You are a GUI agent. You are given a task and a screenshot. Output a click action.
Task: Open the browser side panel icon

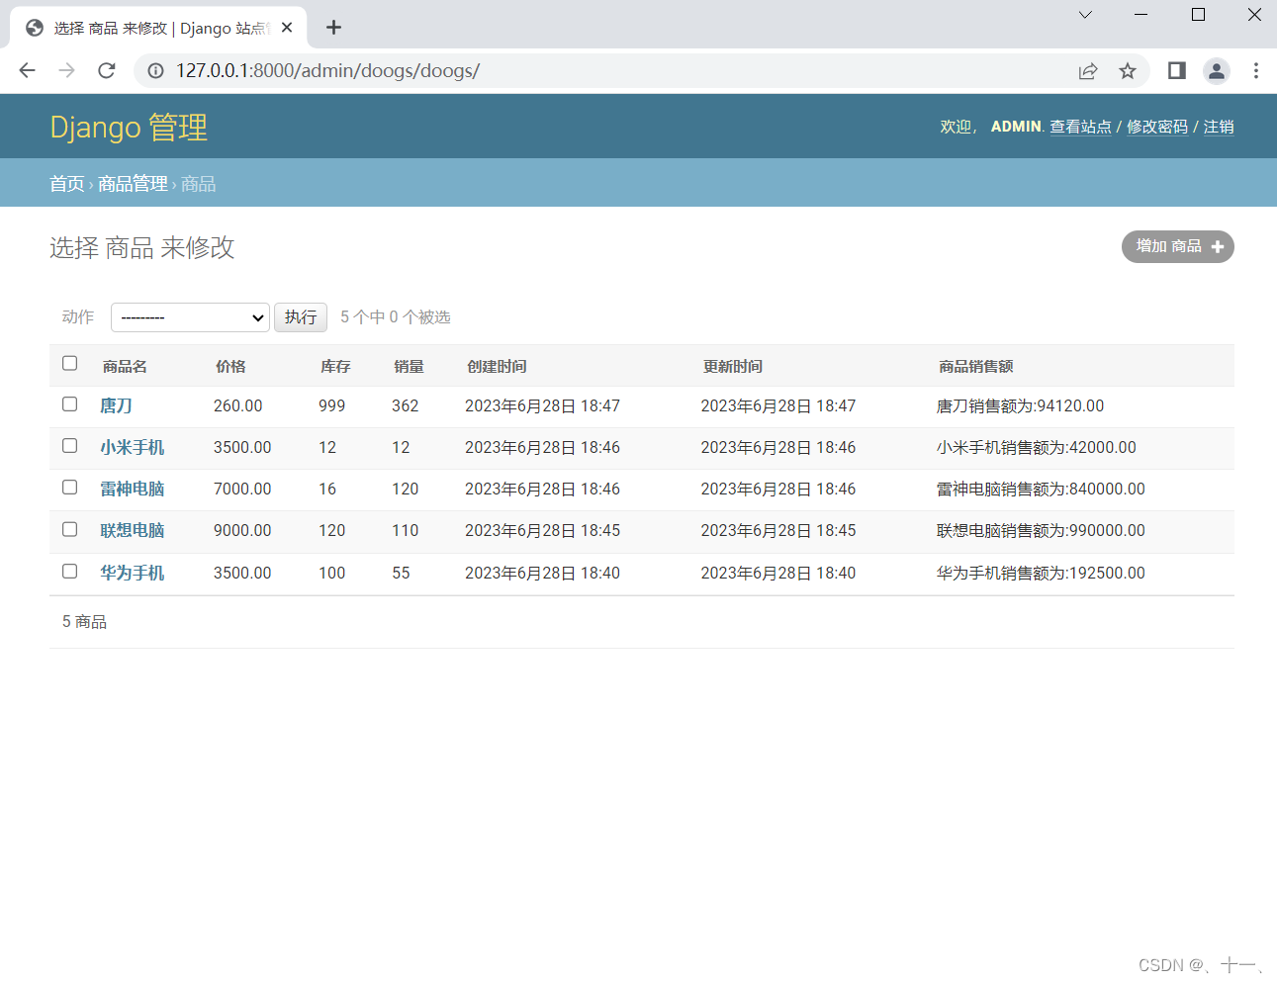(1177, 70)
